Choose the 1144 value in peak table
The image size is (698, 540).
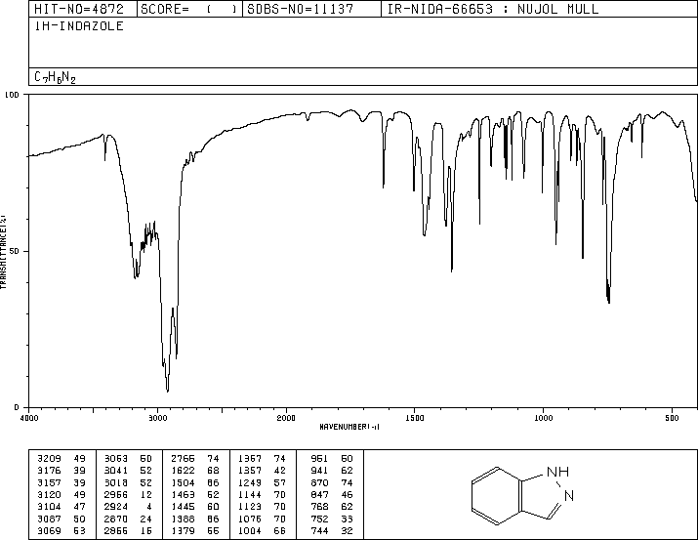coord(250,494)
